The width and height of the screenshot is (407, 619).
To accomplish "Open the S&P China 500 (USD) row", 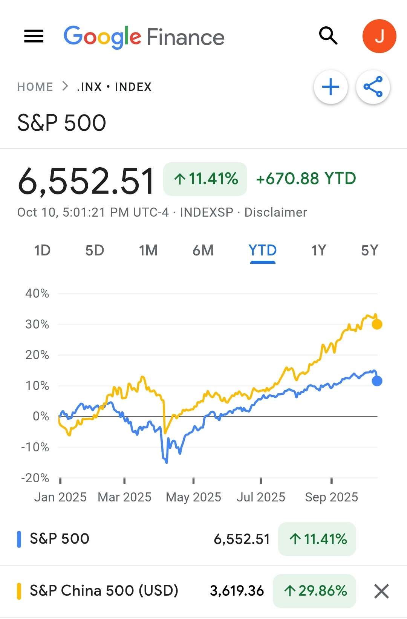I will pyautogui.click(x=104, y=591).
